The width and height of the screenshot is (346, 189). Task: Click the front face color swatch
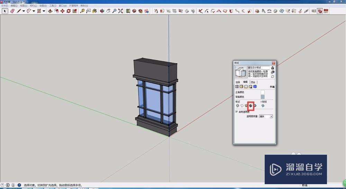coord(262,92)
